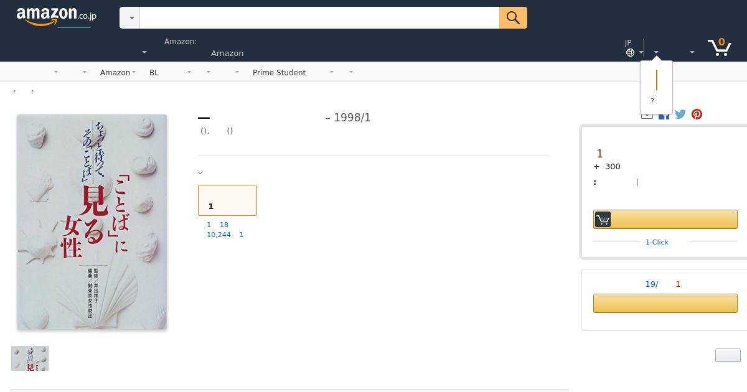747x392 pixels.
Task: Focus the main search text field
Action: (319, 18)
